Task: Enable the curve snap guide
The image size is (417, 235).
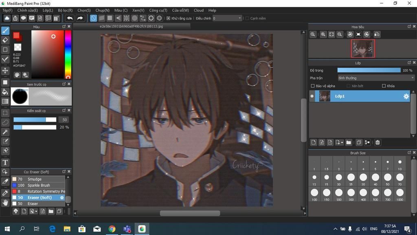Action: [x=143, y=18]
